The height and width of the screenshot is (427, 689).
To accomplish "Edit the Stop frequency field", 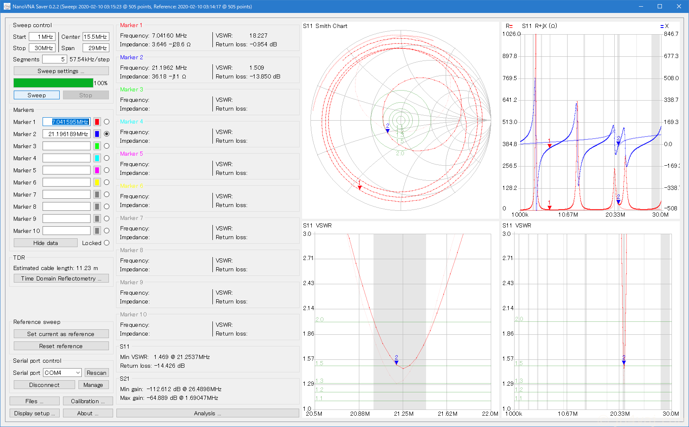I will click(42, 48).
